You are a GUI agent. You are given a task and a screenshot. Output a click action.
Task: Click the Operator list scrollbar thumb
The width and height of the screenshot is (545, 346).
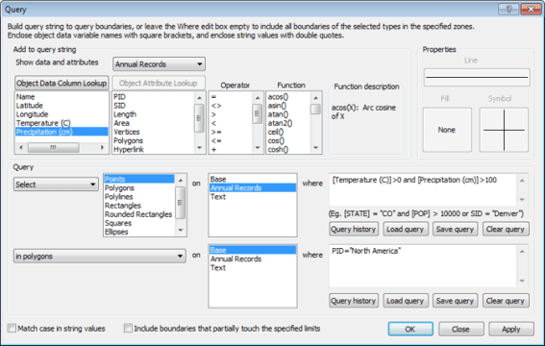pyautogui.click(x=258, y=114)
